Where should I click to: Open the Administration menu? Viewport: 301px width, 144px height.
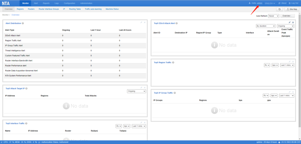click(86, 3)
